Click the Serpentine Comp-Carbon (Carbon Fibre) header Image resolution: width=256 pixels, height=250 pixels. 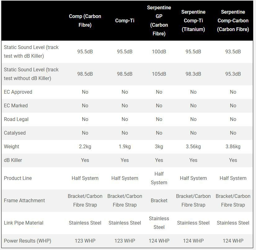[233, 20]
